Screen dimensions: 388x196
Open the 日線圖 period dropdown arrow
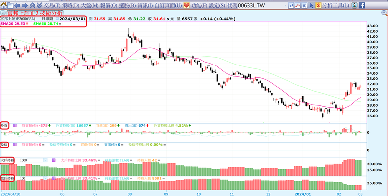(x=57, y=19)
